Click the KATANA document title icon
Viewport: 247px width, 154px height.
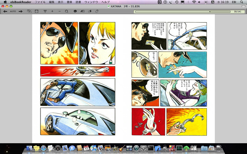pos(108,6)
